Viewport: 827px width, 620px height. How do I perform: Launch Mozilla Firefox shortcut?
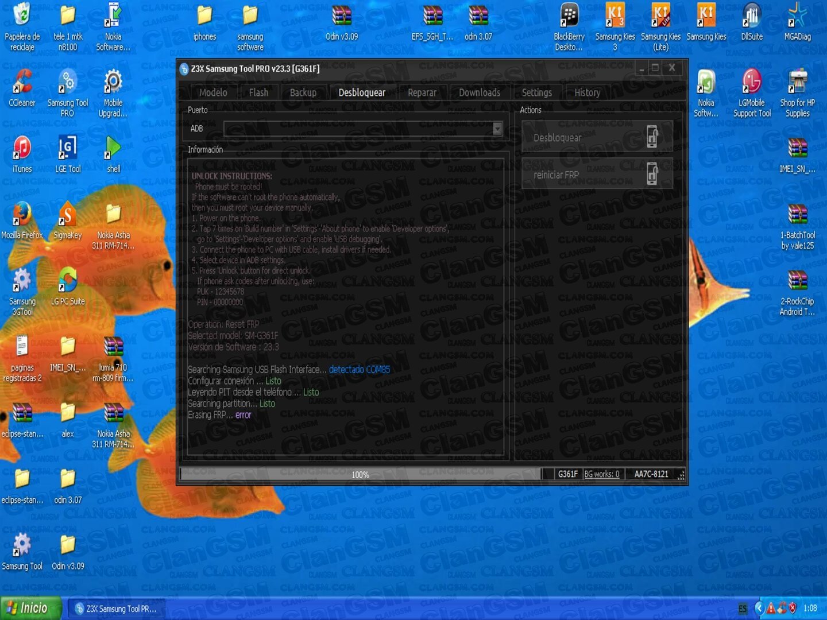[22, 221]
